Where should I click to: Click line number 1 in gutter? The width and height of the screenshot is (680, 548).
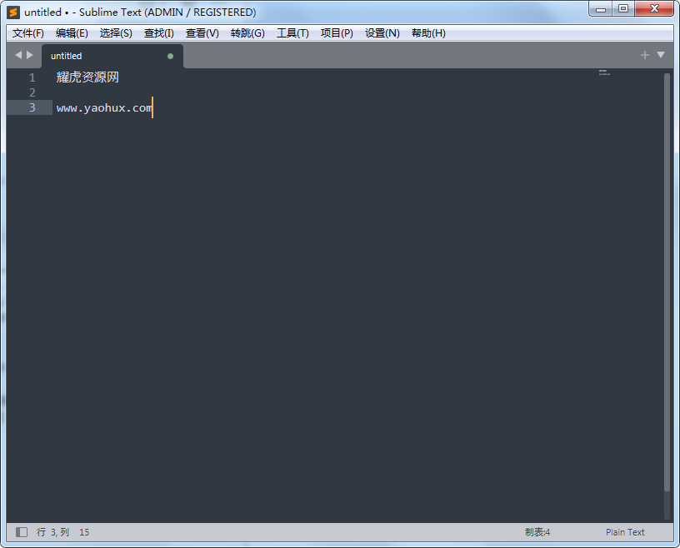click(32, 77)
